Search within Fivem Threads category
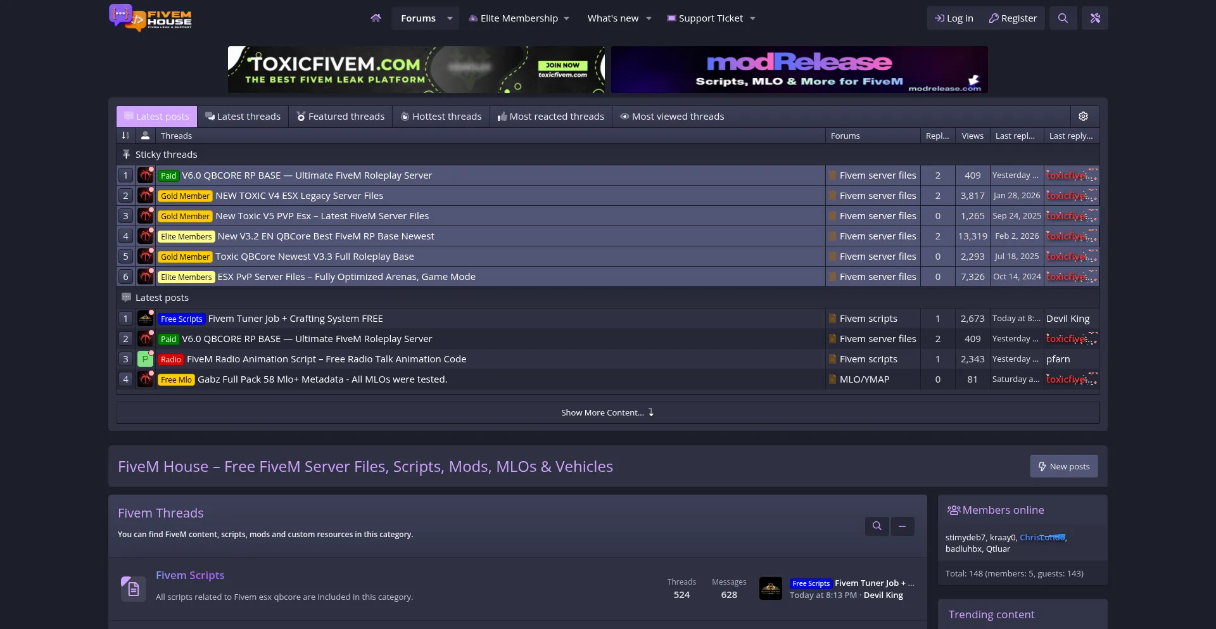This screenshot has width=1216, height=629. point(877,526)
